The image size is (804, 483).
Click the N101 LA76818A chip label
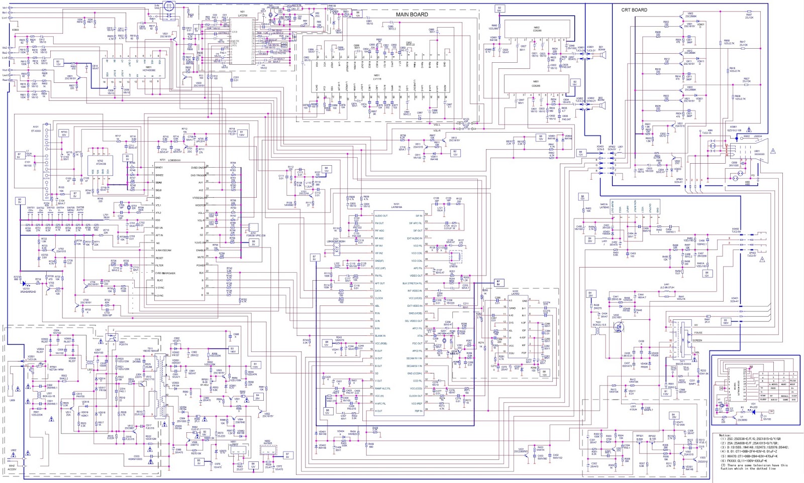(x=396, y=206)
